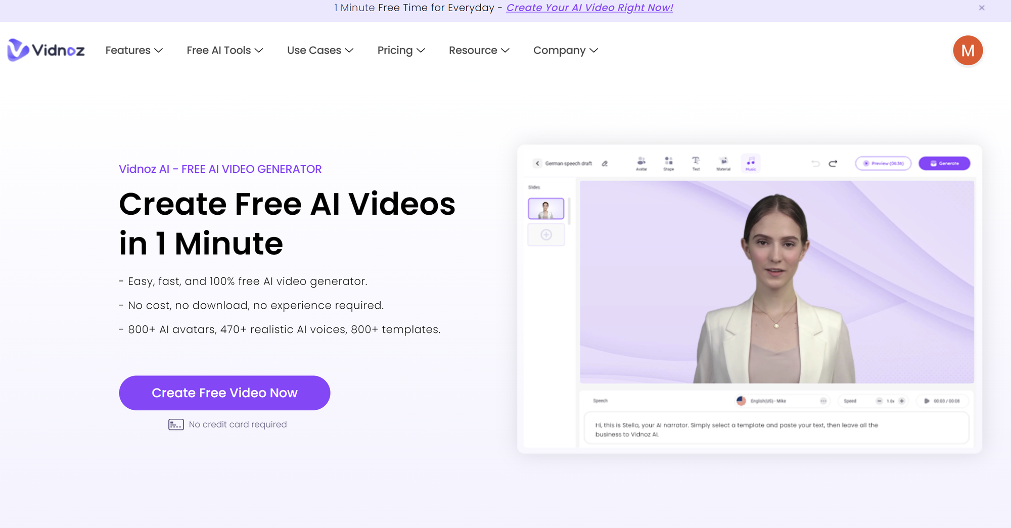Click the 00:03 / 00:08 time readout

click(946, 401)
